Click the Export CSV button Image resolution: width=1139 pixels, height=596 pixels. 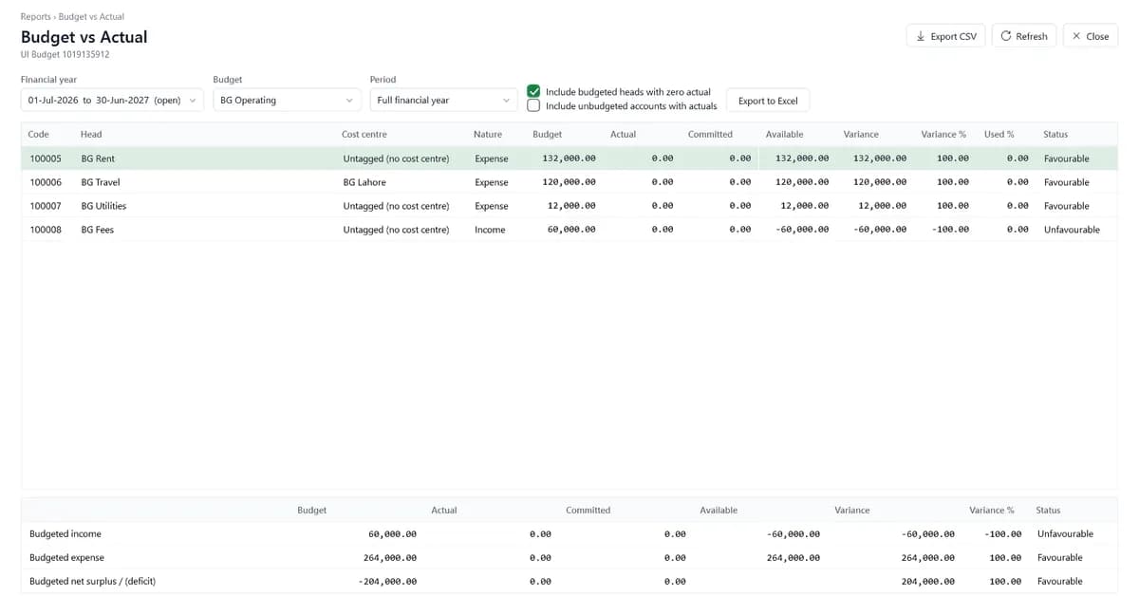946,36
